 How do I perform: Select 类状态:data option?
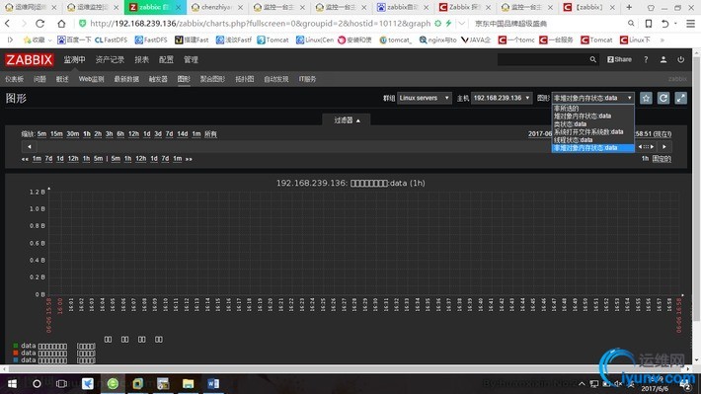592,123
